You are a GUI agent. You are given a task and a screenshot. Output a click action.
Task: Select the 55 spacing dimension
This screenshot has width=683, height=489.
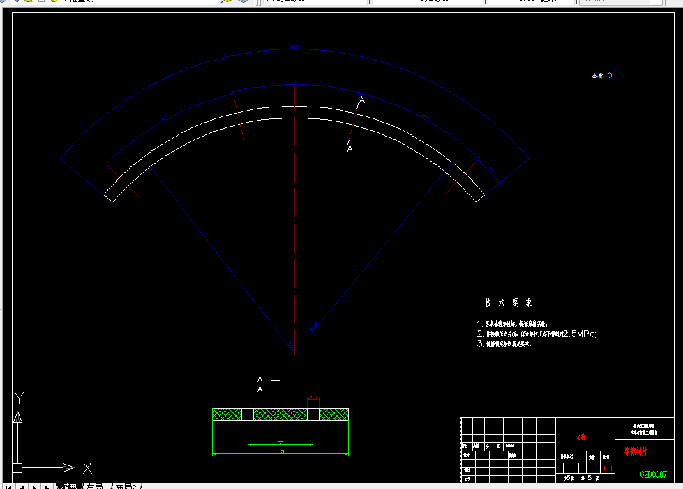(280, 442)
